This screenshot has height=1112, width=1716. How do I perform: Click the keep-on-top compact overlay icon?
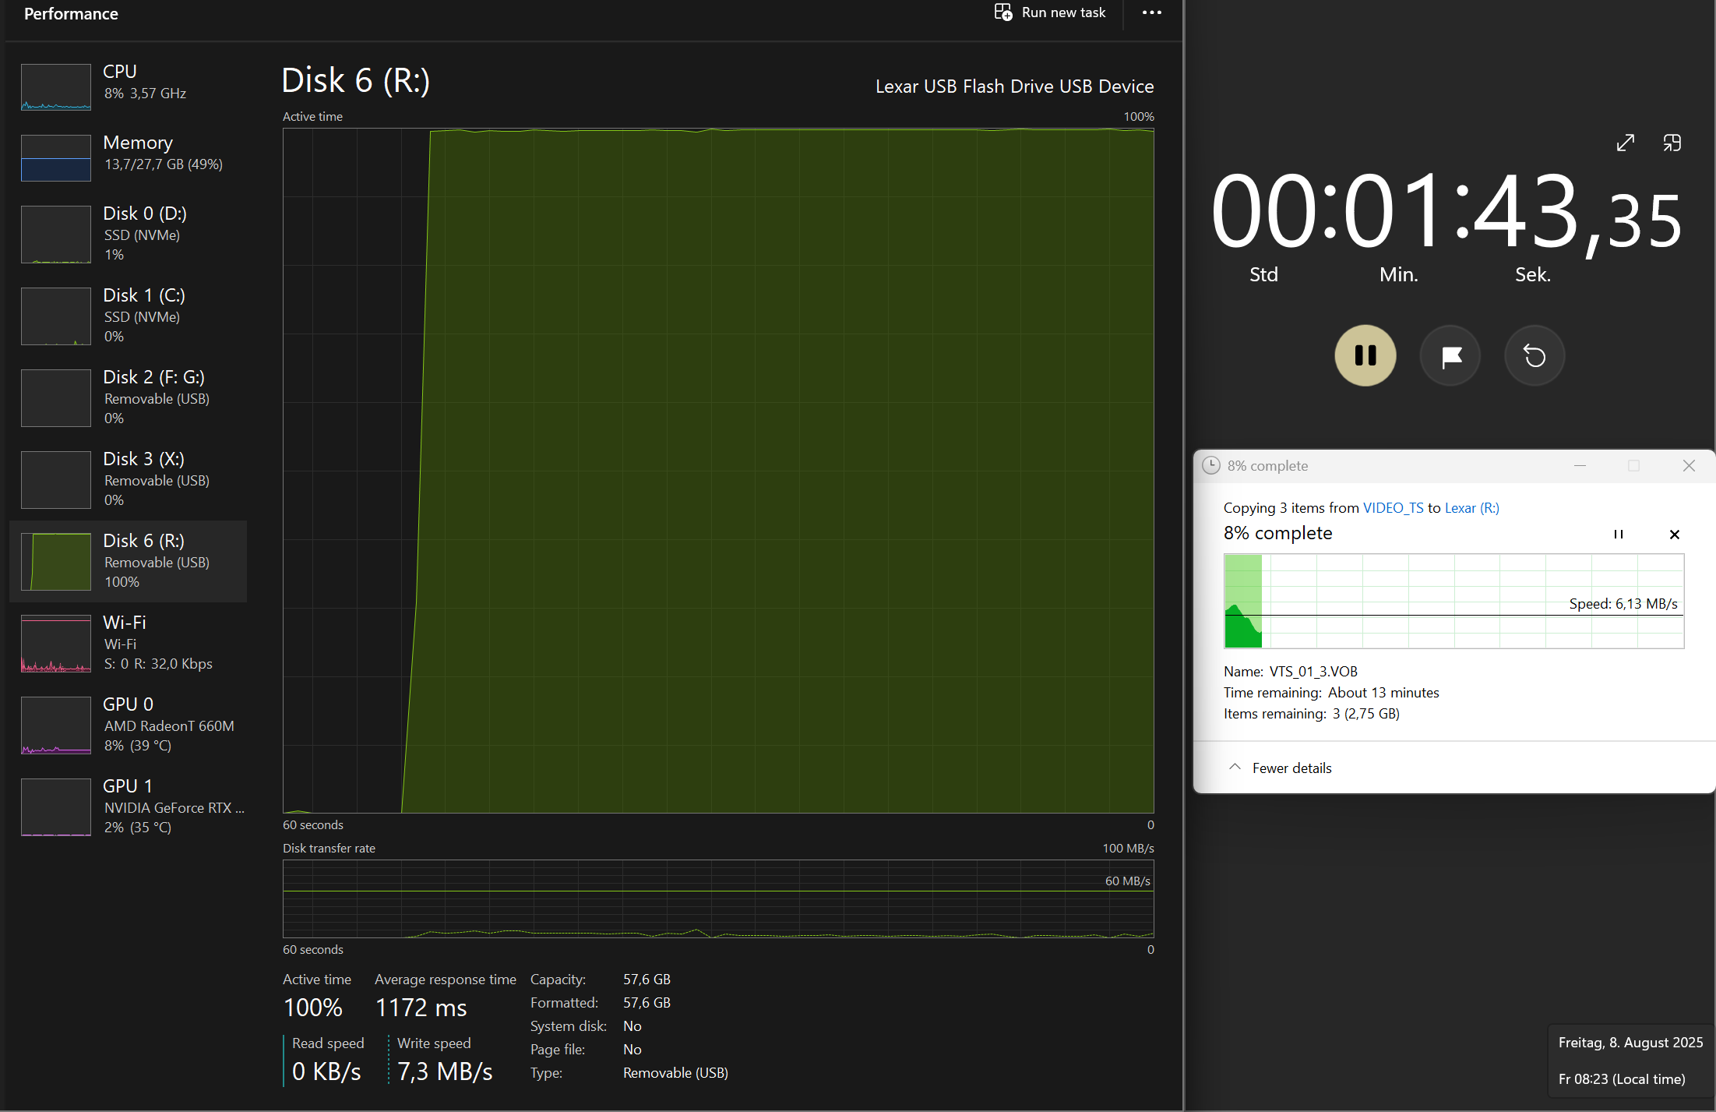point(1672,143)
